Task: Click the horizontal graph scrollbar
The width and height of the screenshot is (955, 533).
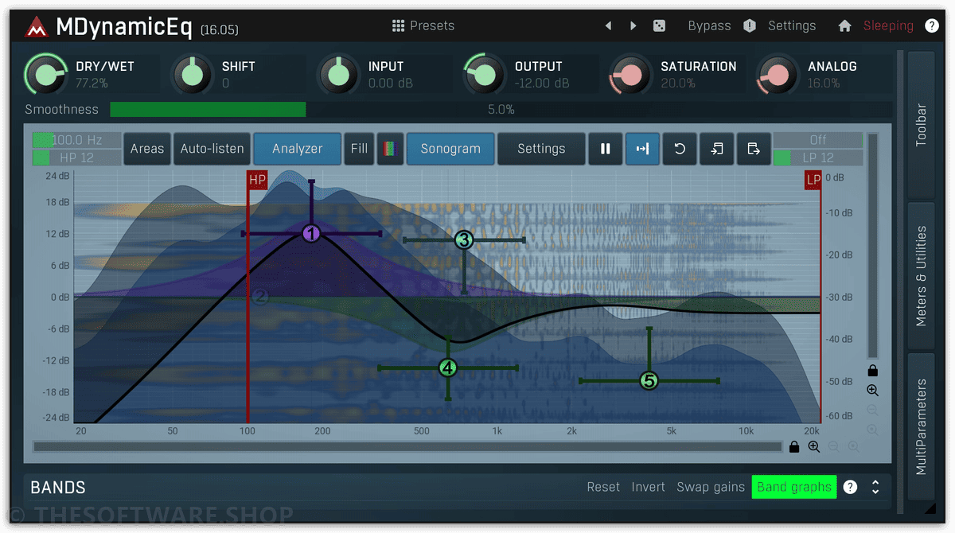Action: coord(407,447)
